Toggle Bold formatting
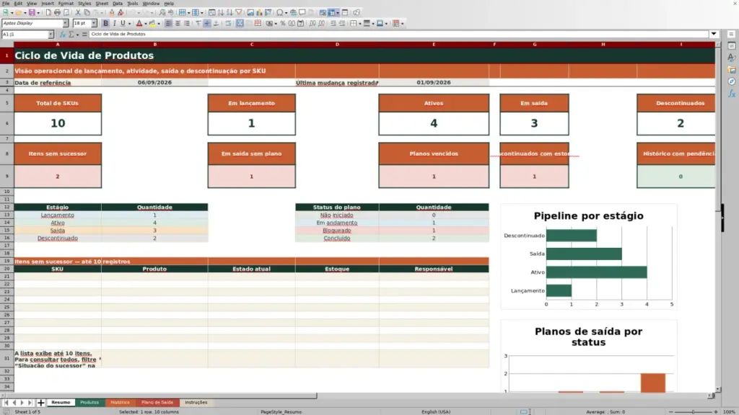Viewport: 739px width, 415px height. [105, 23]
